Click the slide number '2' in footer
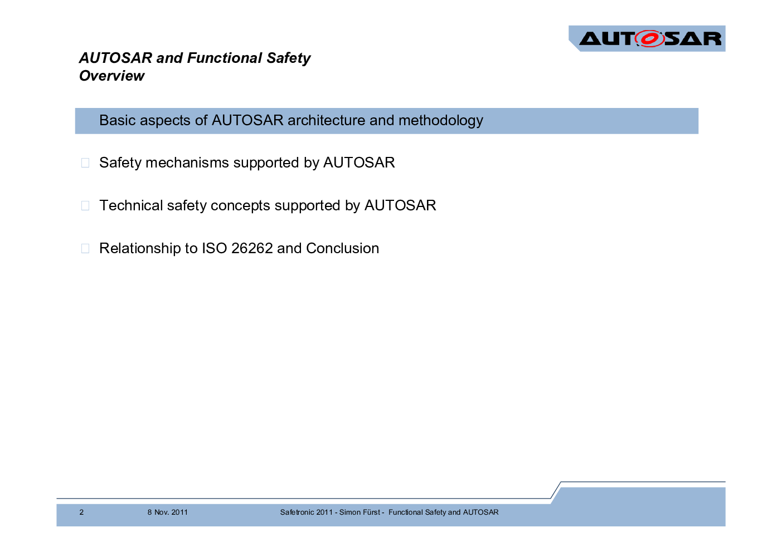 (81, 512)
